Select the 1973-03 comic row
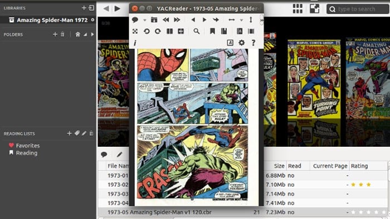This screenshot has height=219, width=390. (x=242, y=194)
